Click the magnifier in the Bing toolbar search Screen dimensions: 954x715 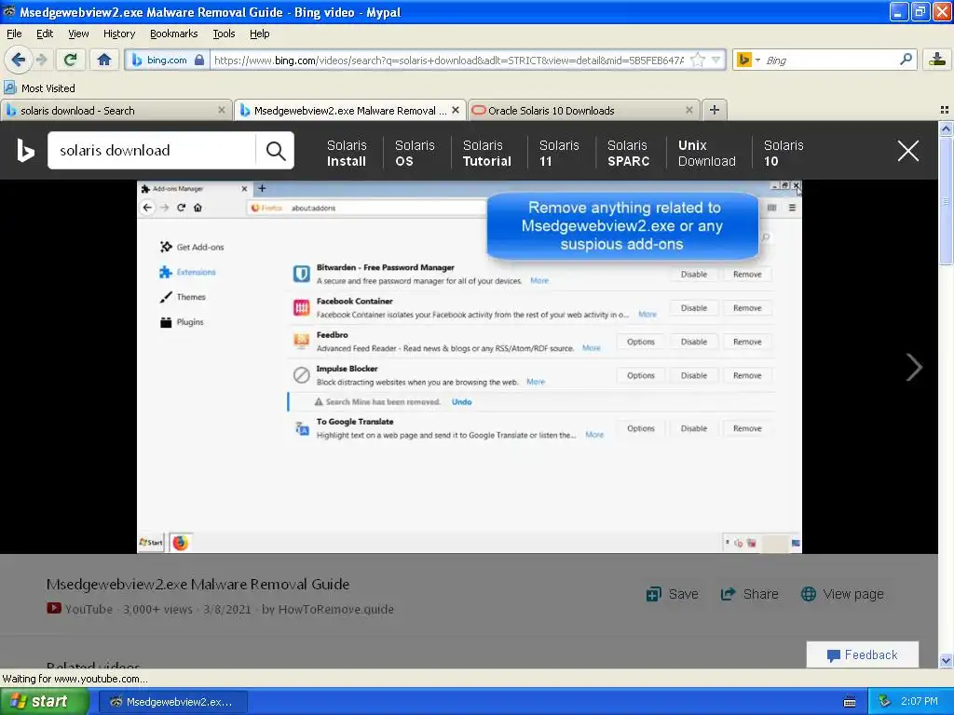(x=906, y=59)
